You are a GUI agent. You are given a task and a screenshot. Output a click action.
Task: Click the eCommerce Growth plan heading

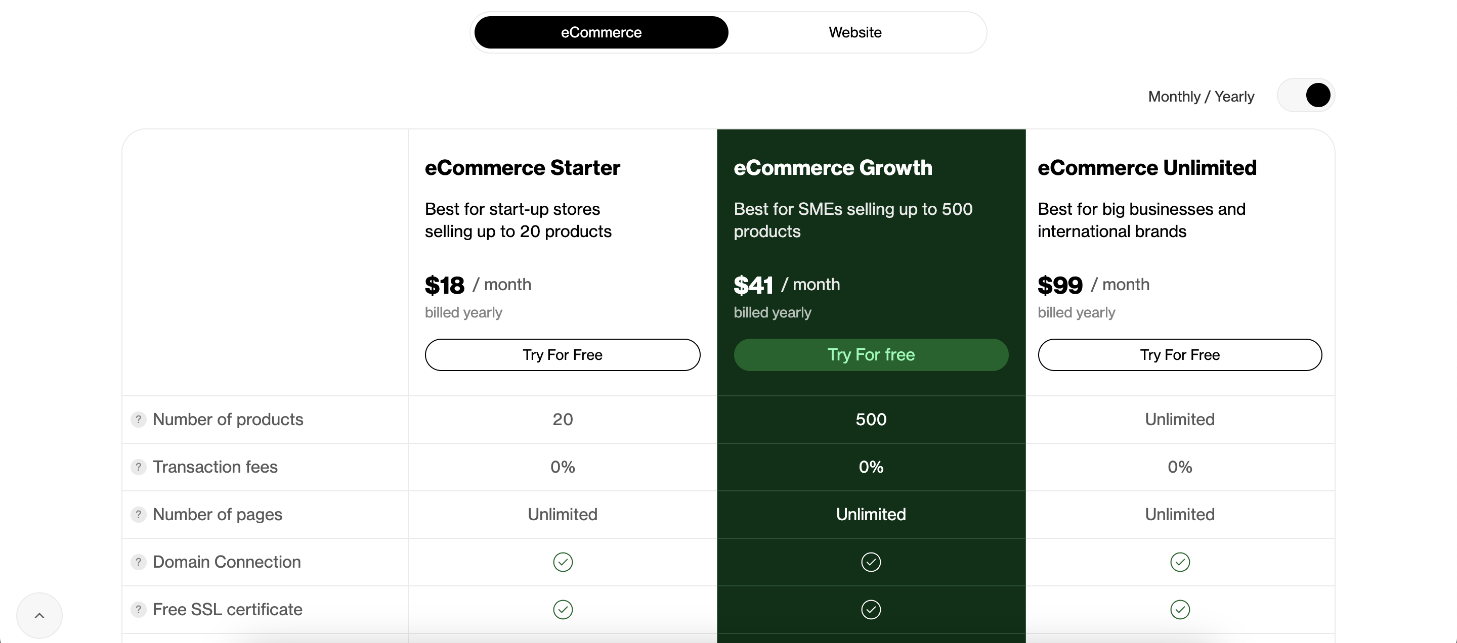pos(833,168)
